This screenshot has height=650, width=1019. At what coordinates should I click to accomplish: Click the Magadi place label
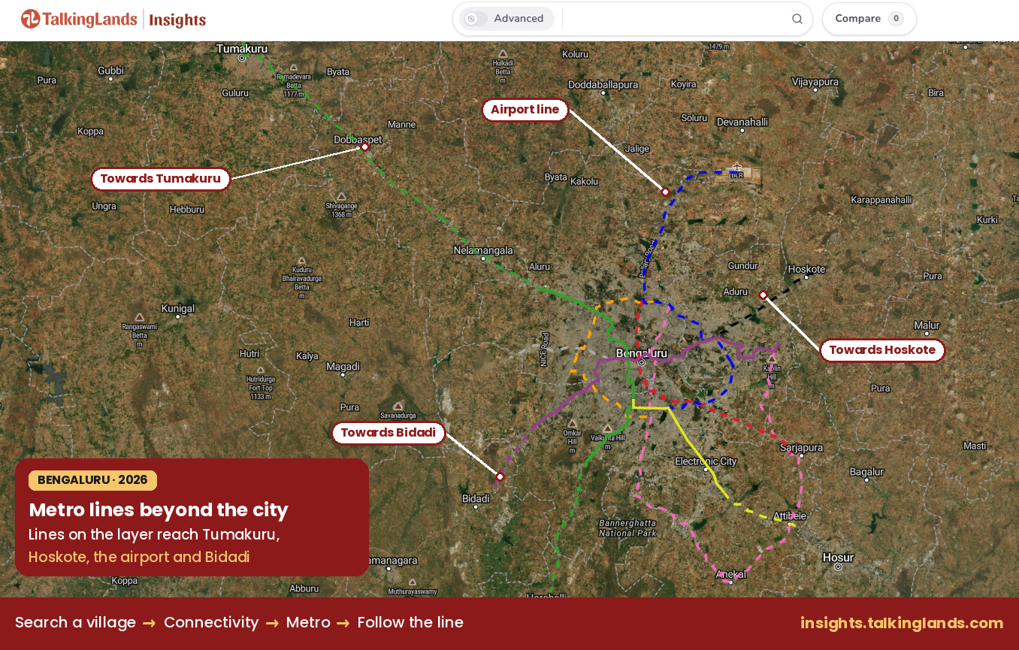click(x=343, y=367)
